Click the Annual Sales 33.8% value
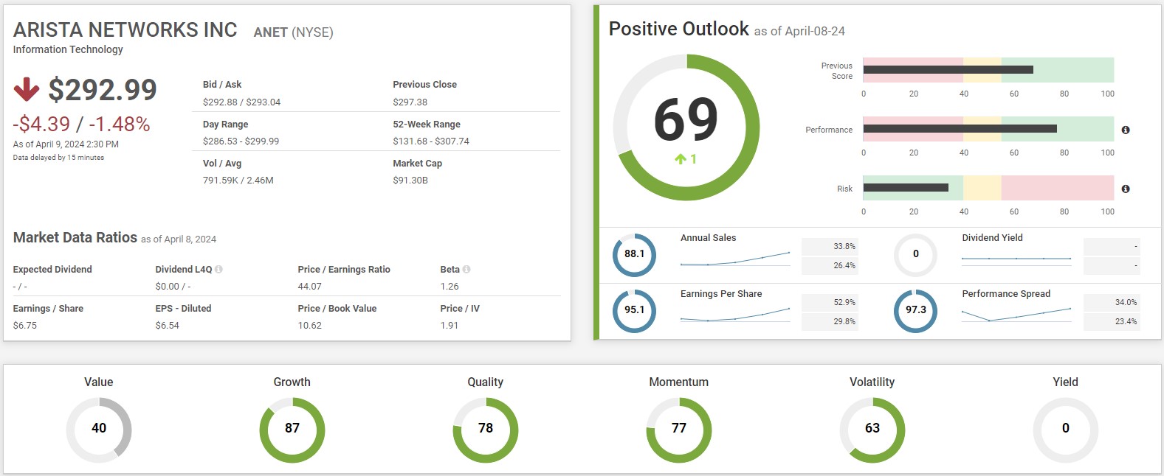The image size is (1164, 476). coord(844,246)
